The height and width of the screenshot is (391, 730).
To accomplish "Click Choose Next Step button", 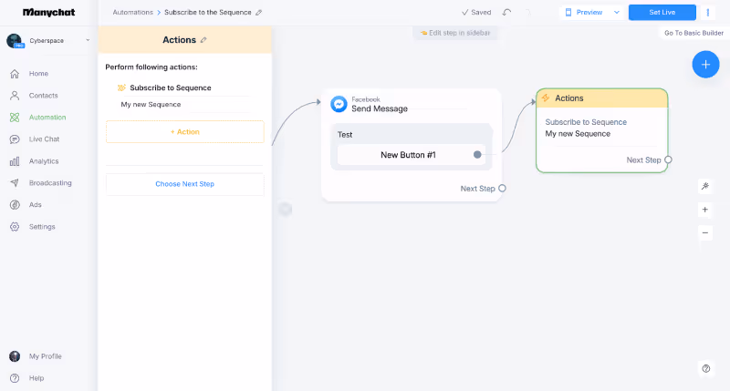I will point(185,184).
